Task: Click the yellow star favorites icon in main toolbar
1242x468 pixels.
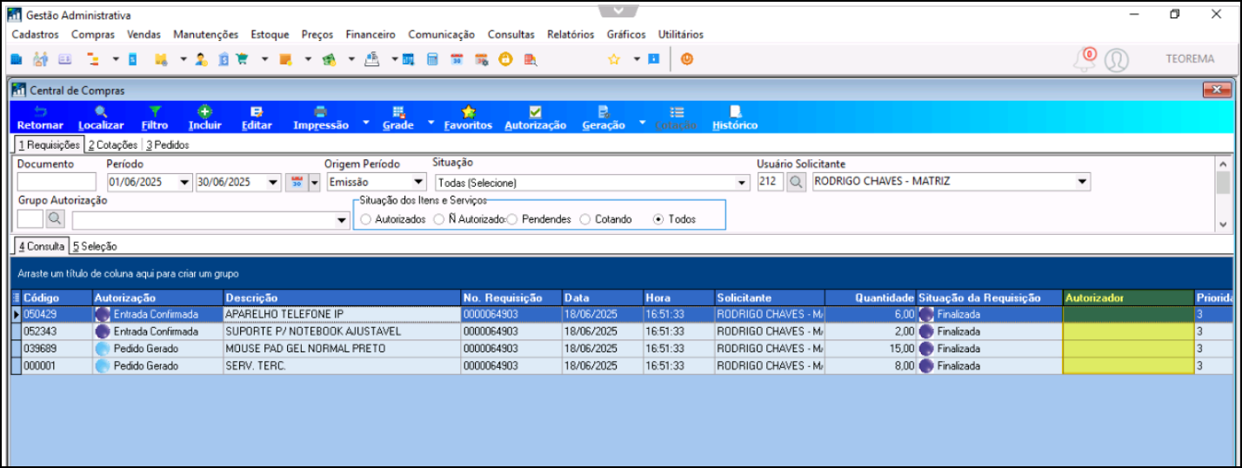Action: tap(613, 59)
